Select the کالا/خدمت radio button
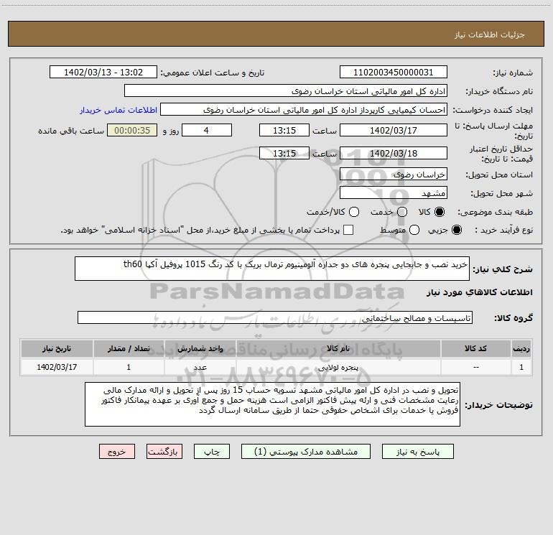553x535 pixels. [x=354, y=212]
